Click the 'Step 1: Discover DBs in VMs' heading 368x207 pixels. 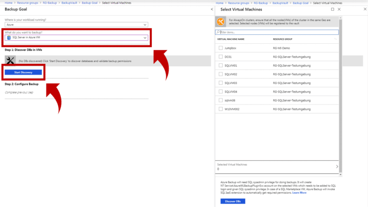(x=23, y=50)
